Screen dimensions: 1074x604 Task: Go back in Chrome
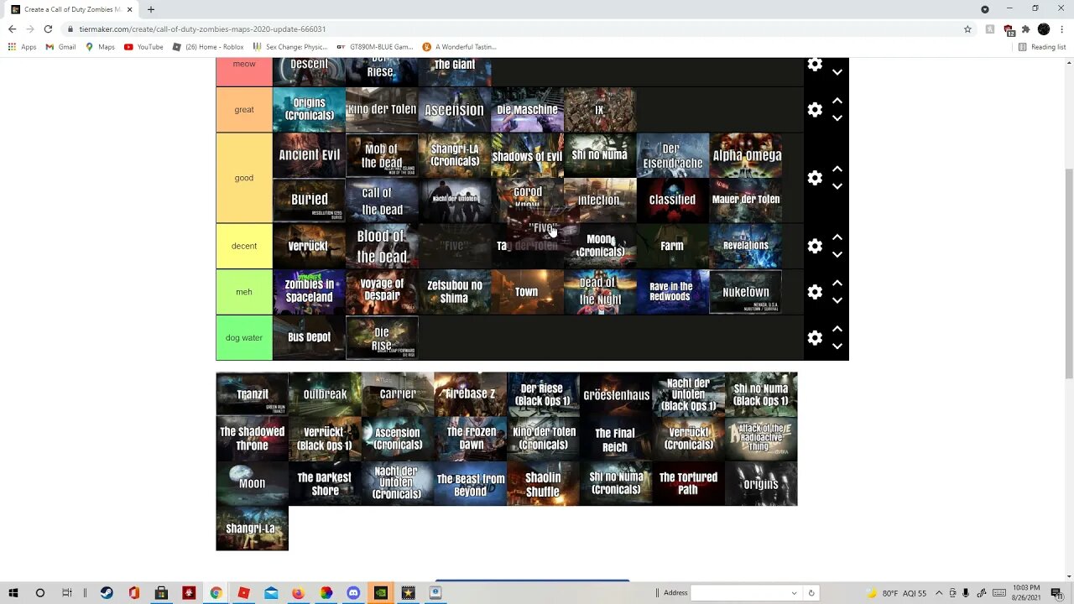[x=12, y=29]
